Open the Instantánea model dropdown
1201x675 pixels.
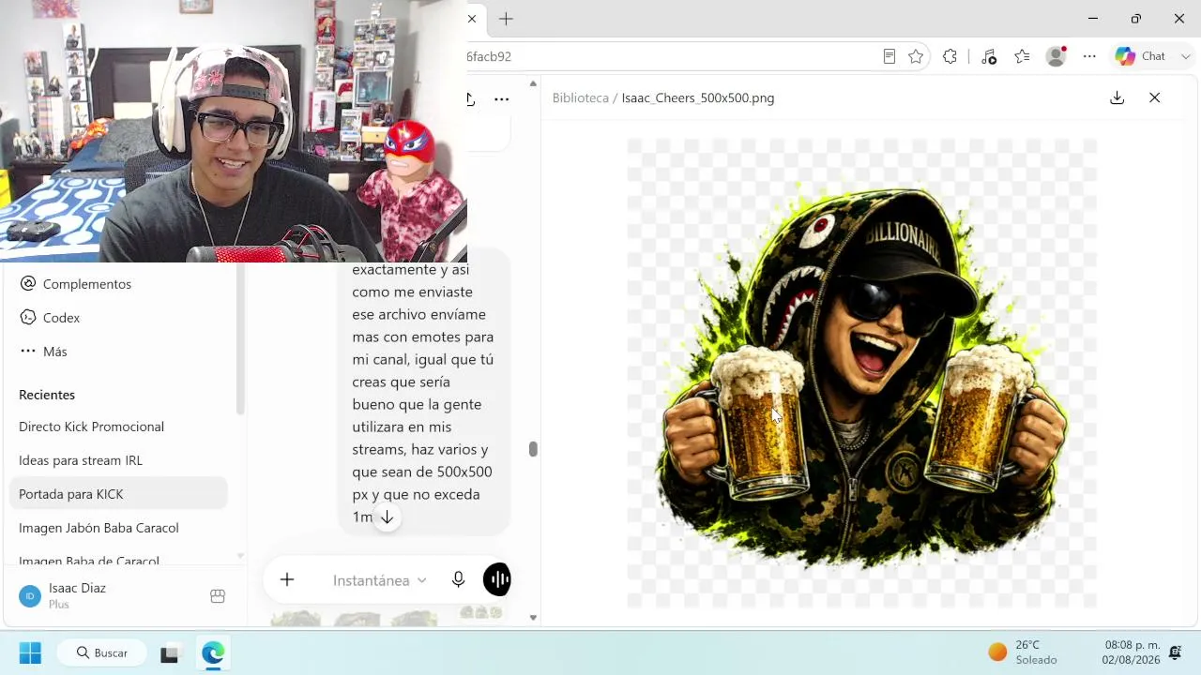click(380, 580)
